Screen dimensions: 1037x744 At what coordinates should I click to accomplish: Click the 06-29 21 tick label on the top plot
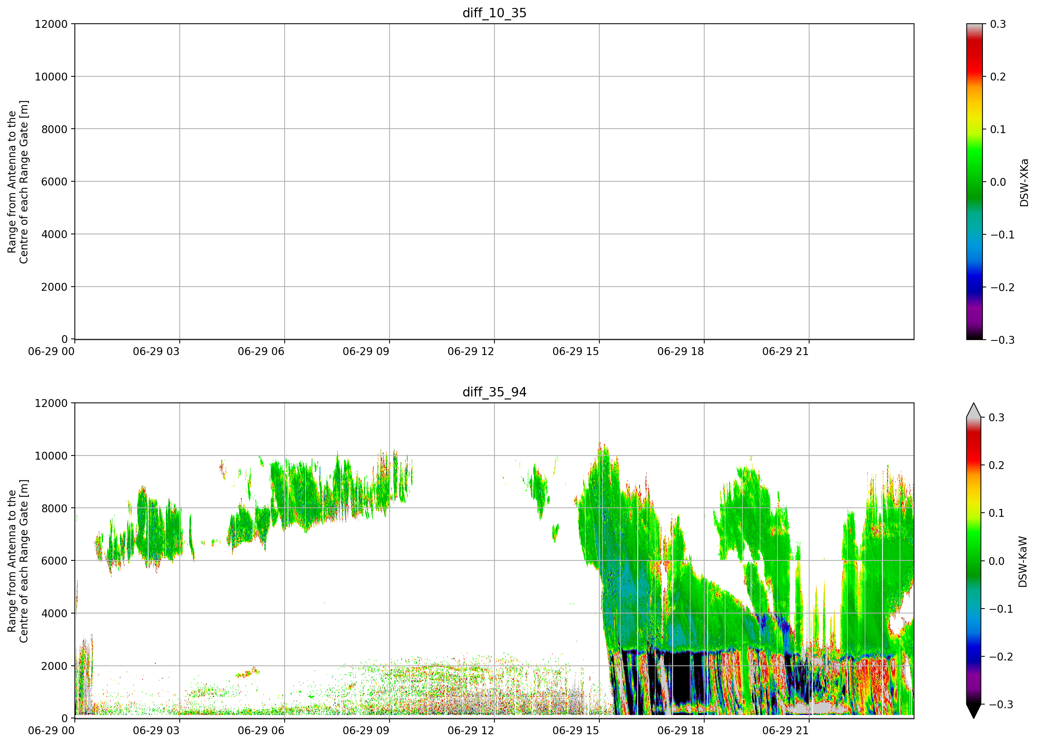click(x=785, y=352)
